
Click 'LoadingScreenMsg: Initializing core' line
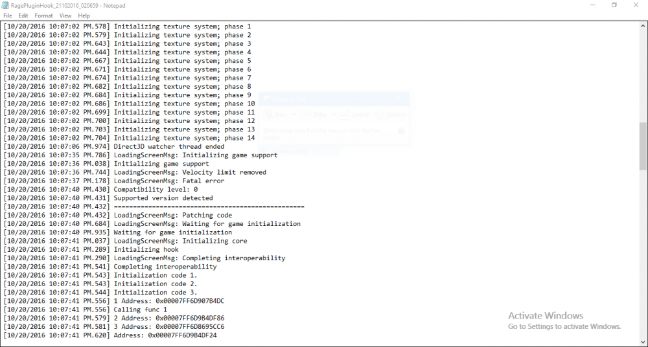tap(126, 241)
